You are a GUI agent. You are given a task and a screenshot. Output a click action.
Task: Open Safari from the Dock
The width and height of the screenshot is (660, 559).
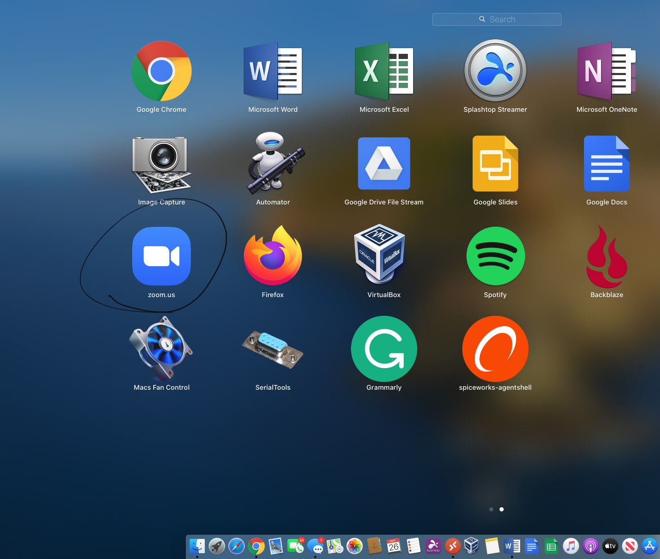click(237, 546)
